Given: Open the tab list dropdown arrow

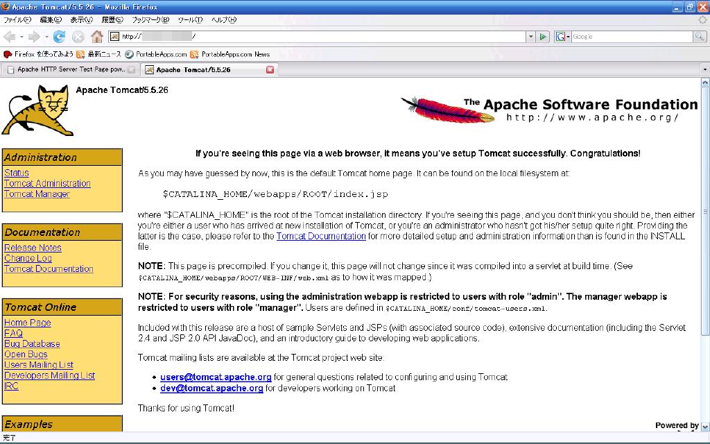Looking at the screenshot, I should [x=704, y=70].
